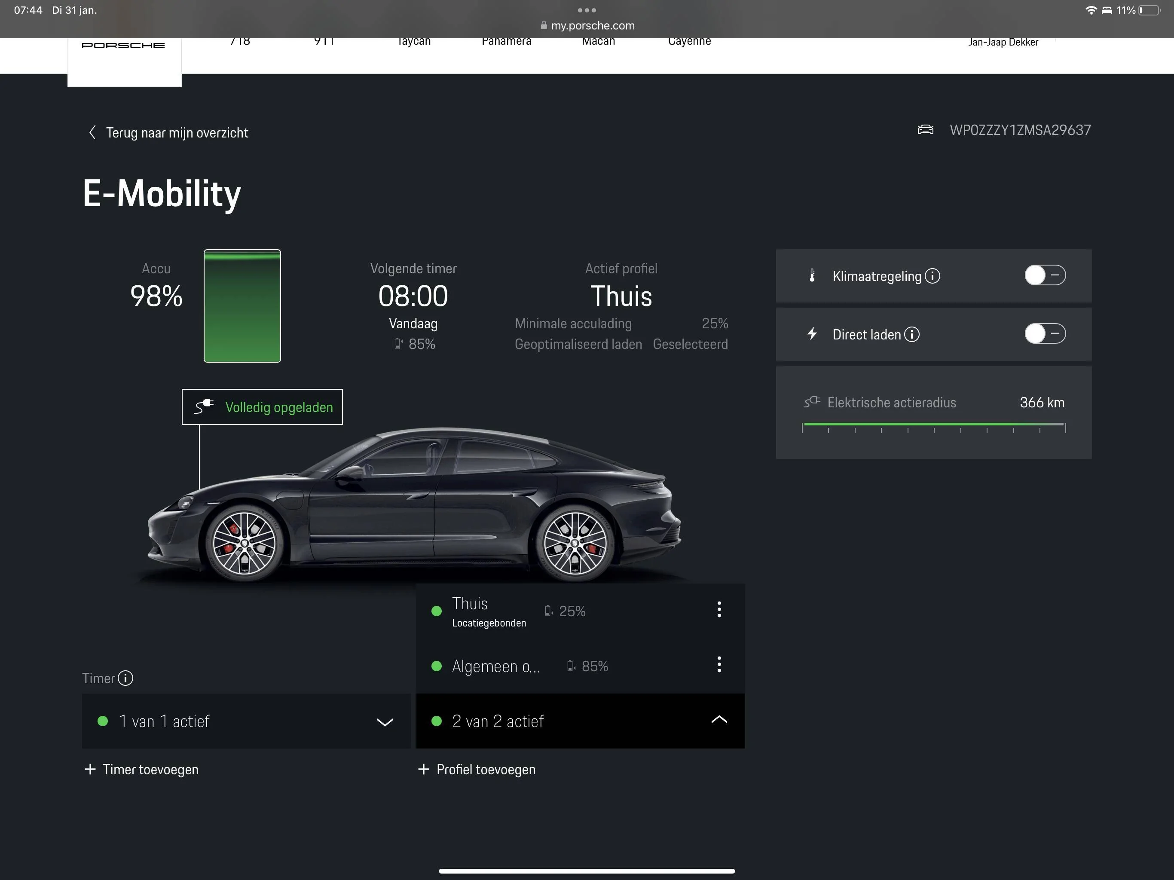Open the 718 model menu

(240, 41)
